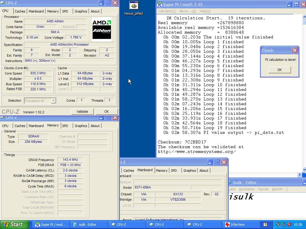Screen dimensions: 306x229
Task: Open Mainboard tab in top CPU-Z window
Action: [x=36, y=11]
